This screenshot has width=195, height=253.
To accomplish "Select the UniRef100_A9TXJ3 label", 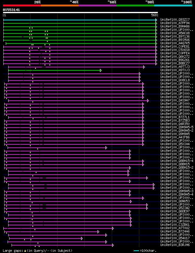I will tap(175, 70).
